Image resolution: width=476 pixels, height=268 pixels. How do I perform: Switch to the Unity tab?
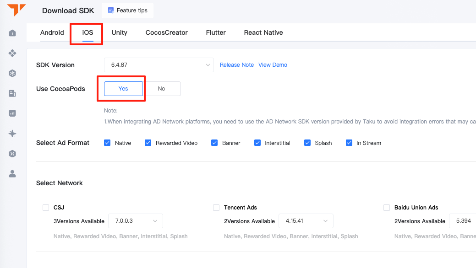[119, 32]
